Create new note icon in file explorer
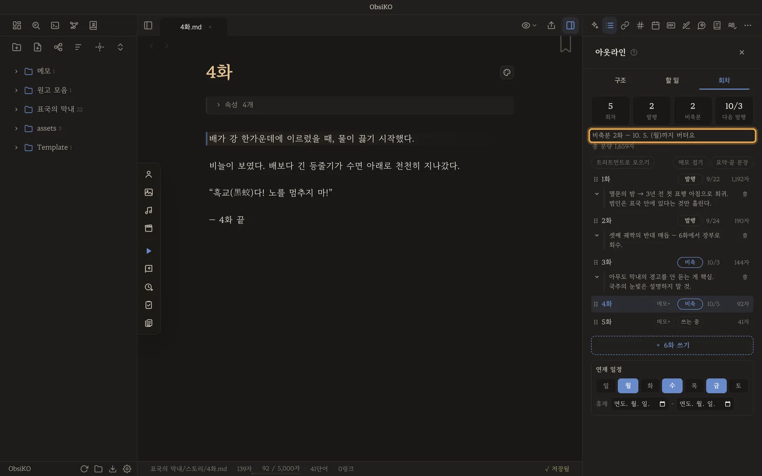The image size is (762, 476). click(38, 47)
